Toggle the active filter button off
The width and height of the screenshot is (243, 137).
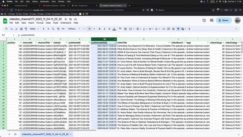click(x=178, y=29)
